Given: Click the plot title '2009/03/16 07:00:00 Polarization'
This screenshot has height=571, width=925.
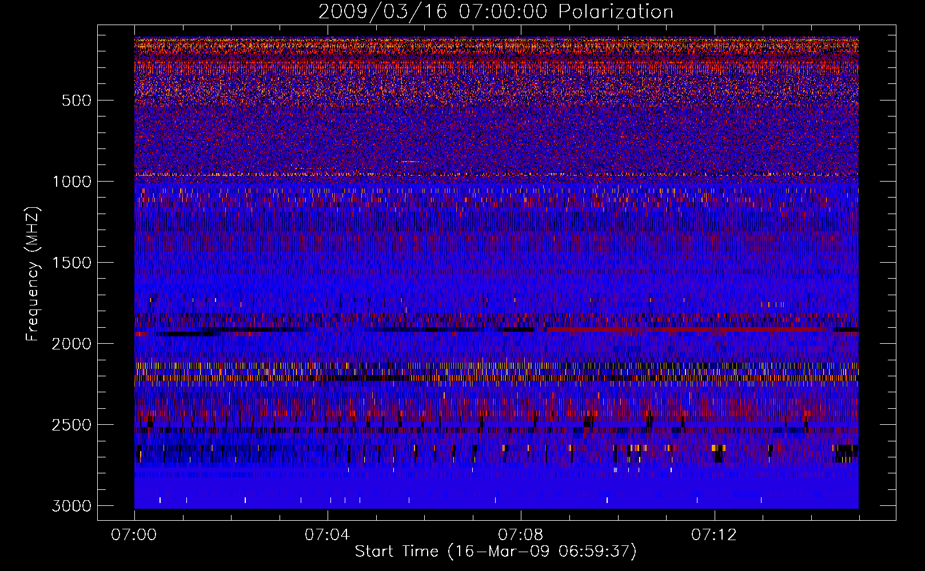Looking at the screenshot, I should tap(496, 12).
